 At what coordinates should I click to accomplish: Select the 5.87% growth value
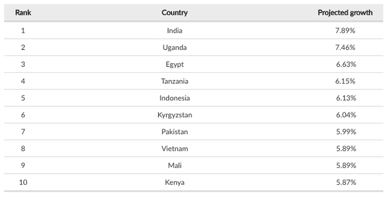346,182
